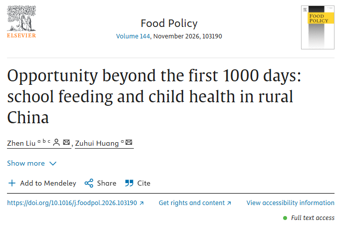Open the Food Policy journal title
Screen dimensions: 339x226
point(169,23)
